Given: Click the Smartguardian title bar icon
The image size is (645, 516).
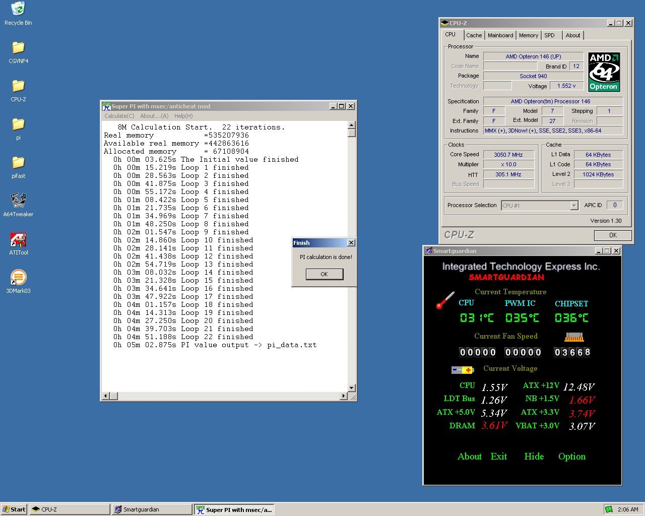Looking at the screenshot, I should pos(428,251).
